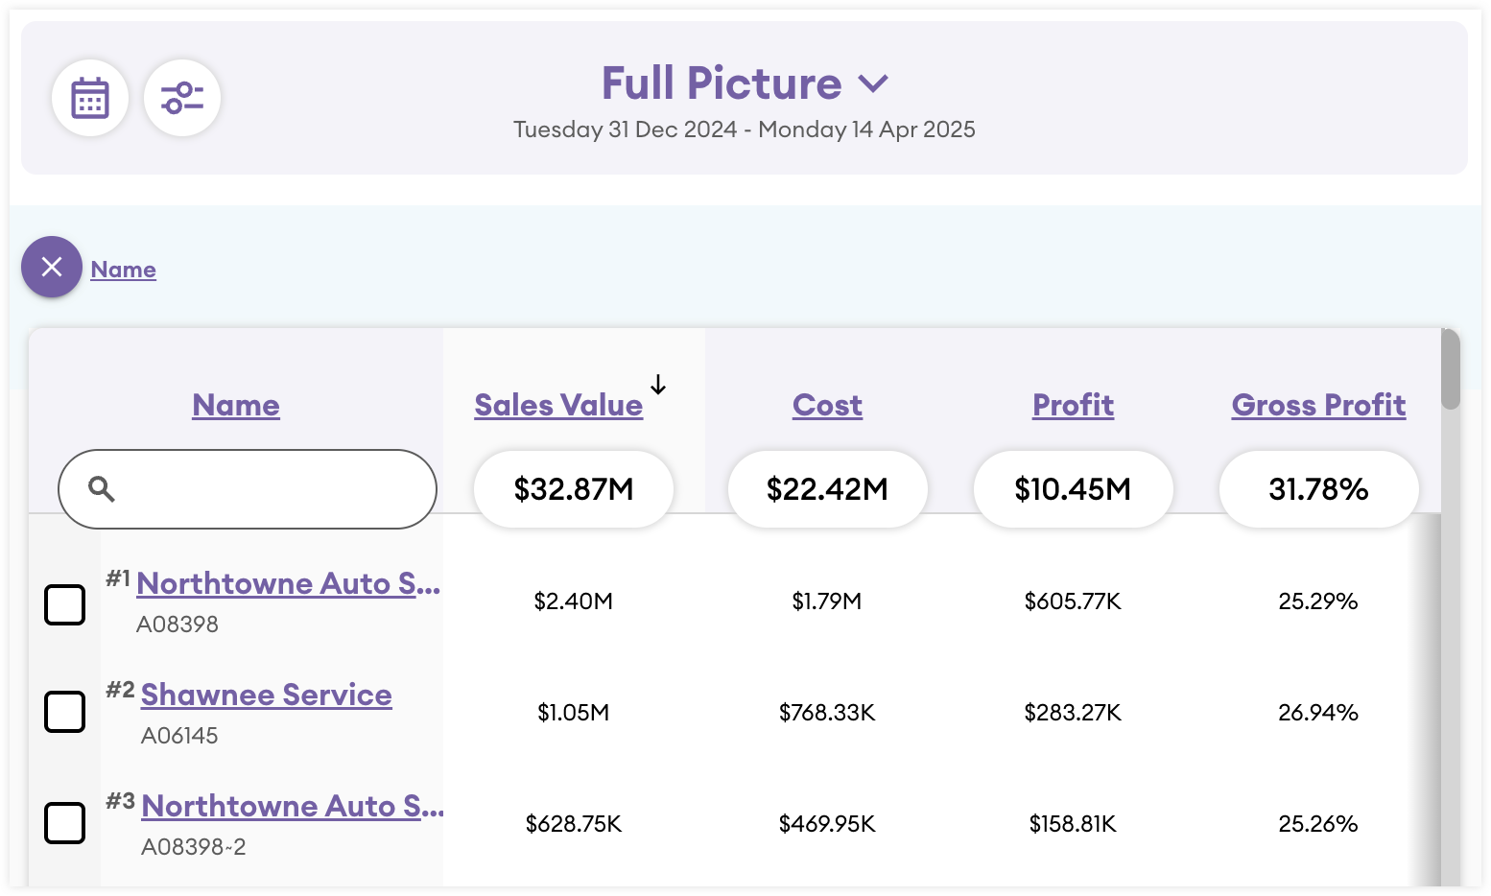Focus the name search input field

[269, 489]
